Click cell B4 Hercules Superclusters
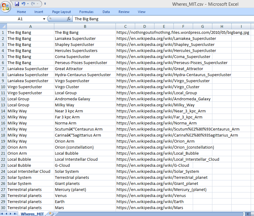 pos(85,51)
